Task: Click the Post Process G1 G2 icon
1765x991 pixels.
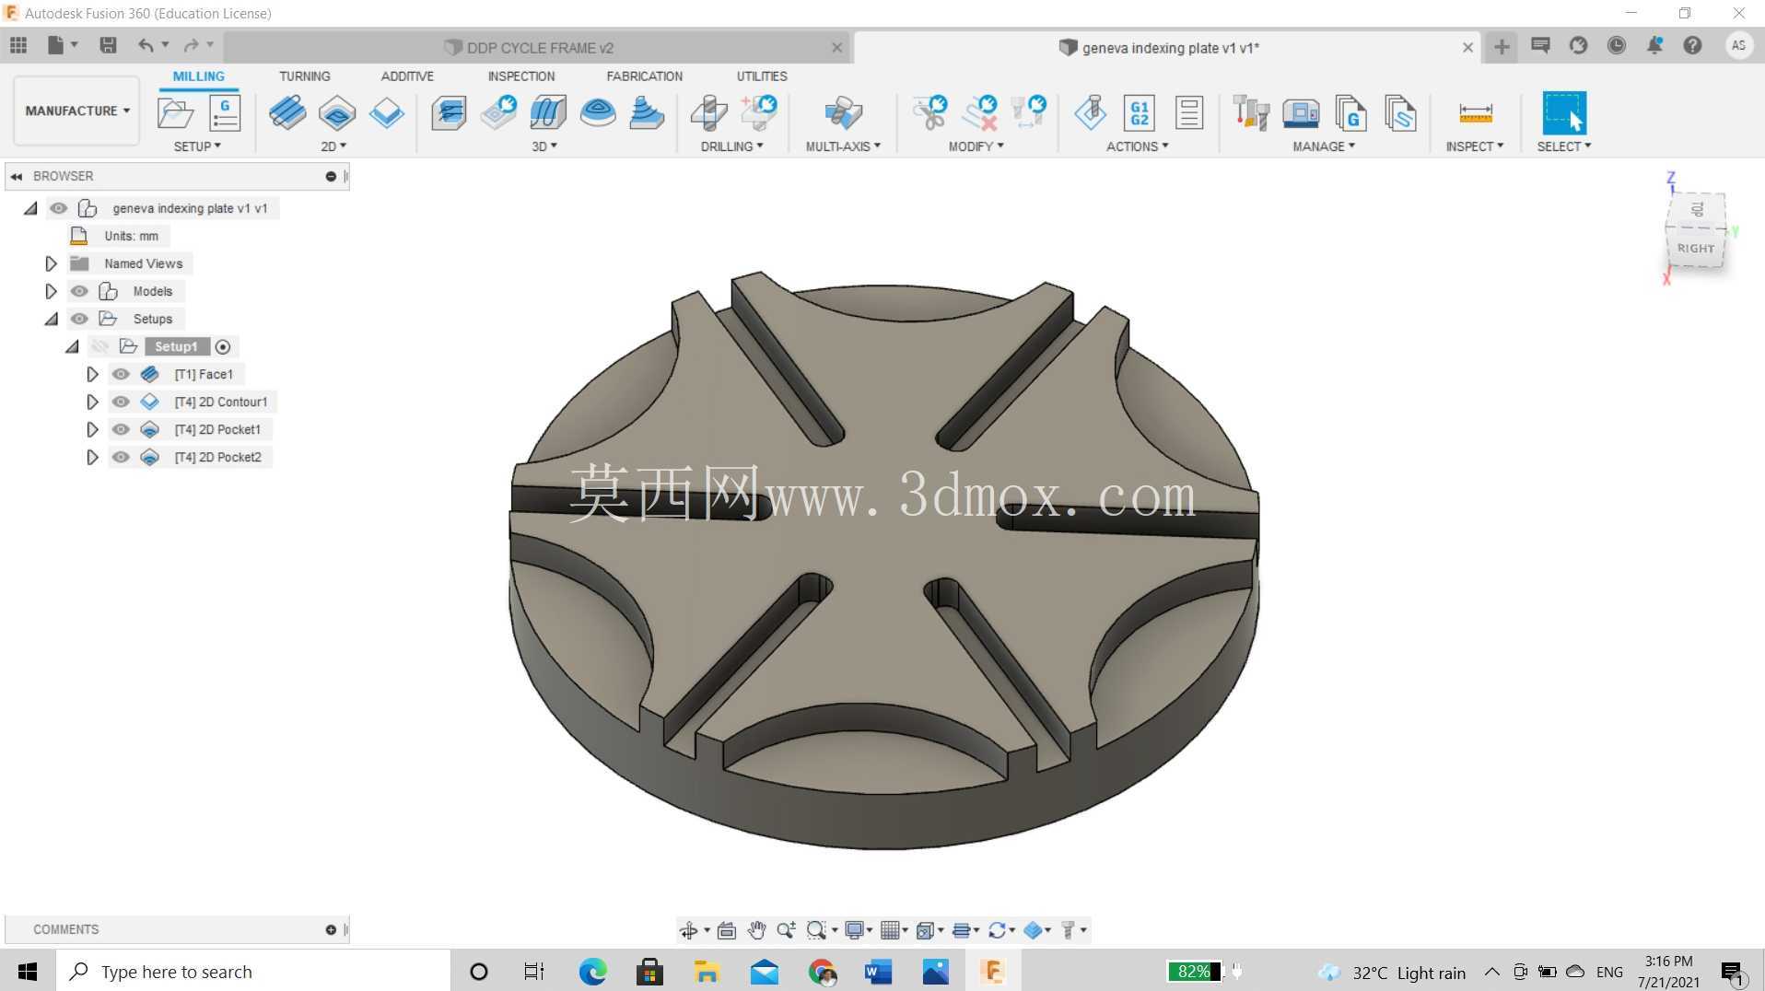Action: click(1140, 113)
